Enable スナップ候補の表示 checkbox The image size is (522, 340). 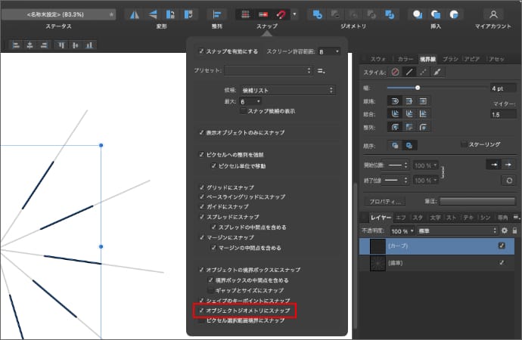242,110
